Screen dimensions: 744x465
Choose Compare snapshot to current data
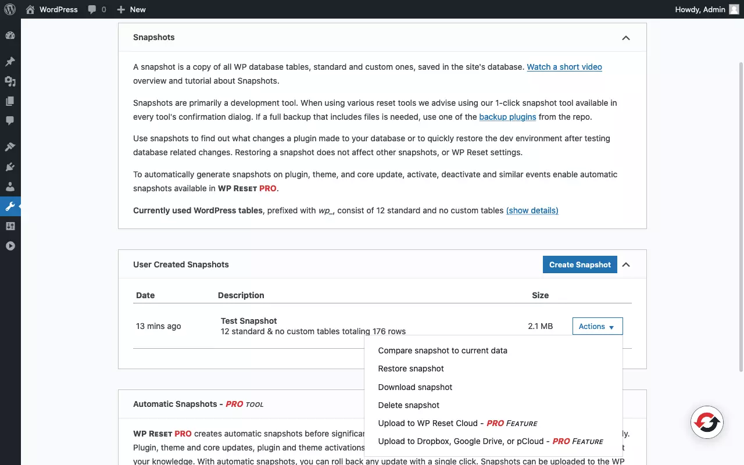[x=442, y=350]
